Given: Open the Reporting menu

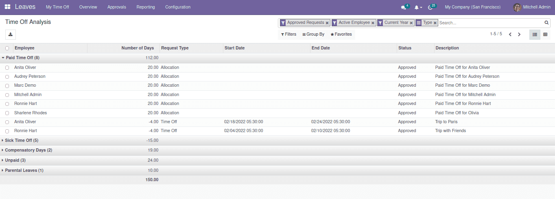Looking at the screenshot, I should coord(146,7).
